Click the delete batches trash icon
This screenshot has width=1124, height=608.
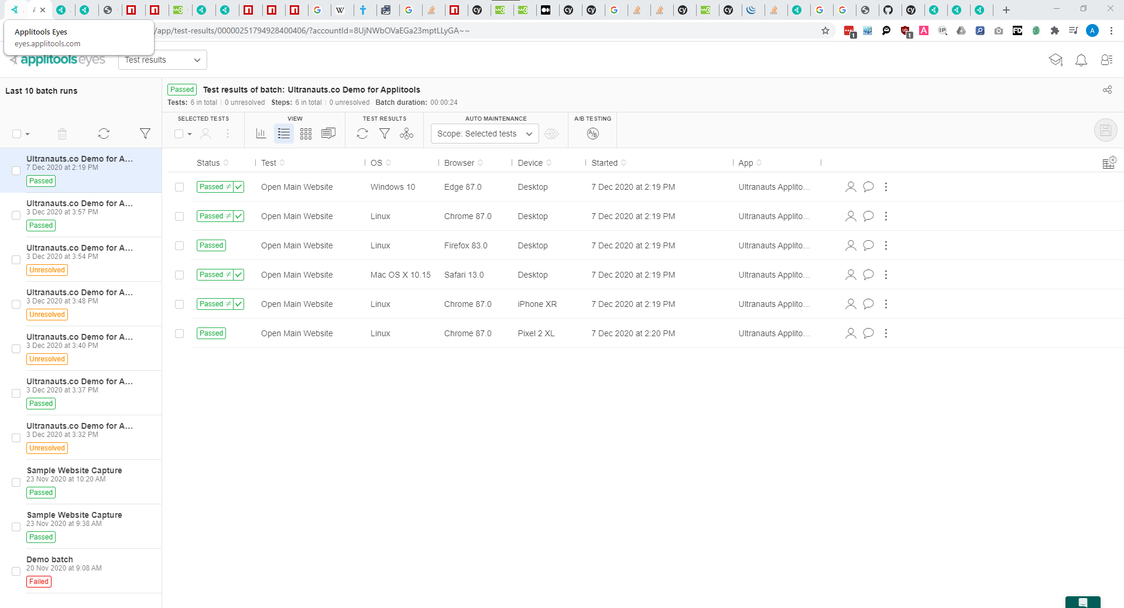point(62,134)
